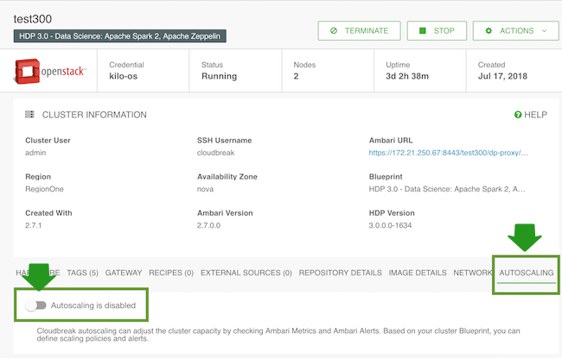This screenshot has width=562, height=358.
Task: Click the gear icon in Actions button
Action: [x=489, y=30]
